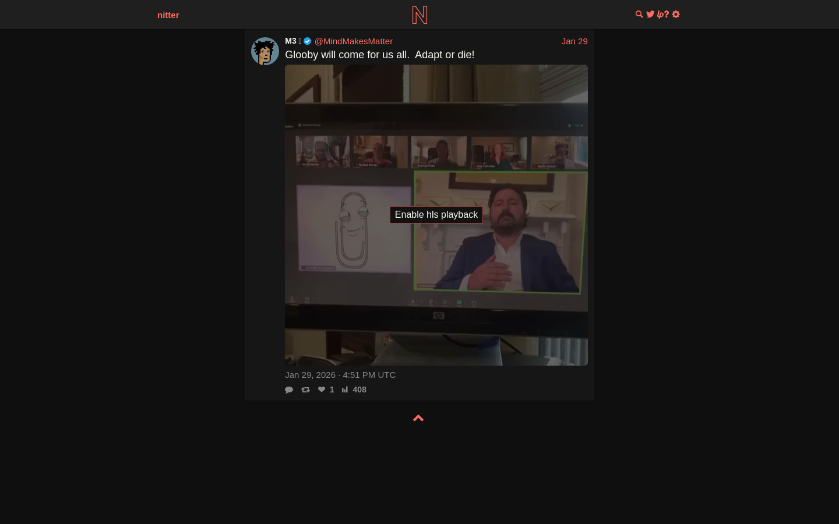
Task: Open preferences via the gear icon
Action: point(676,15)
